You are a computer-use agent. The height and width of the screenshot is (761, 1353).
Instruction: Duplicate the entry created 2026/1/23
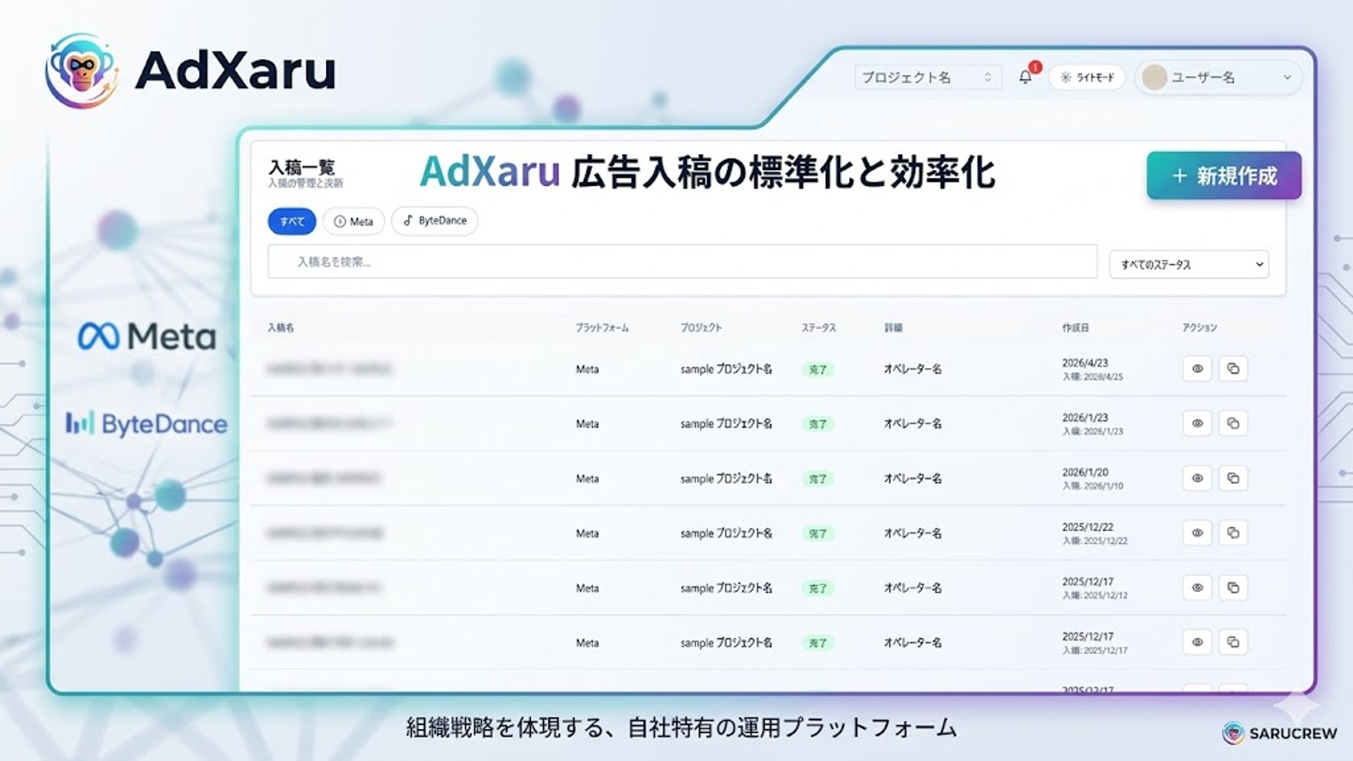pos(1233,424)
